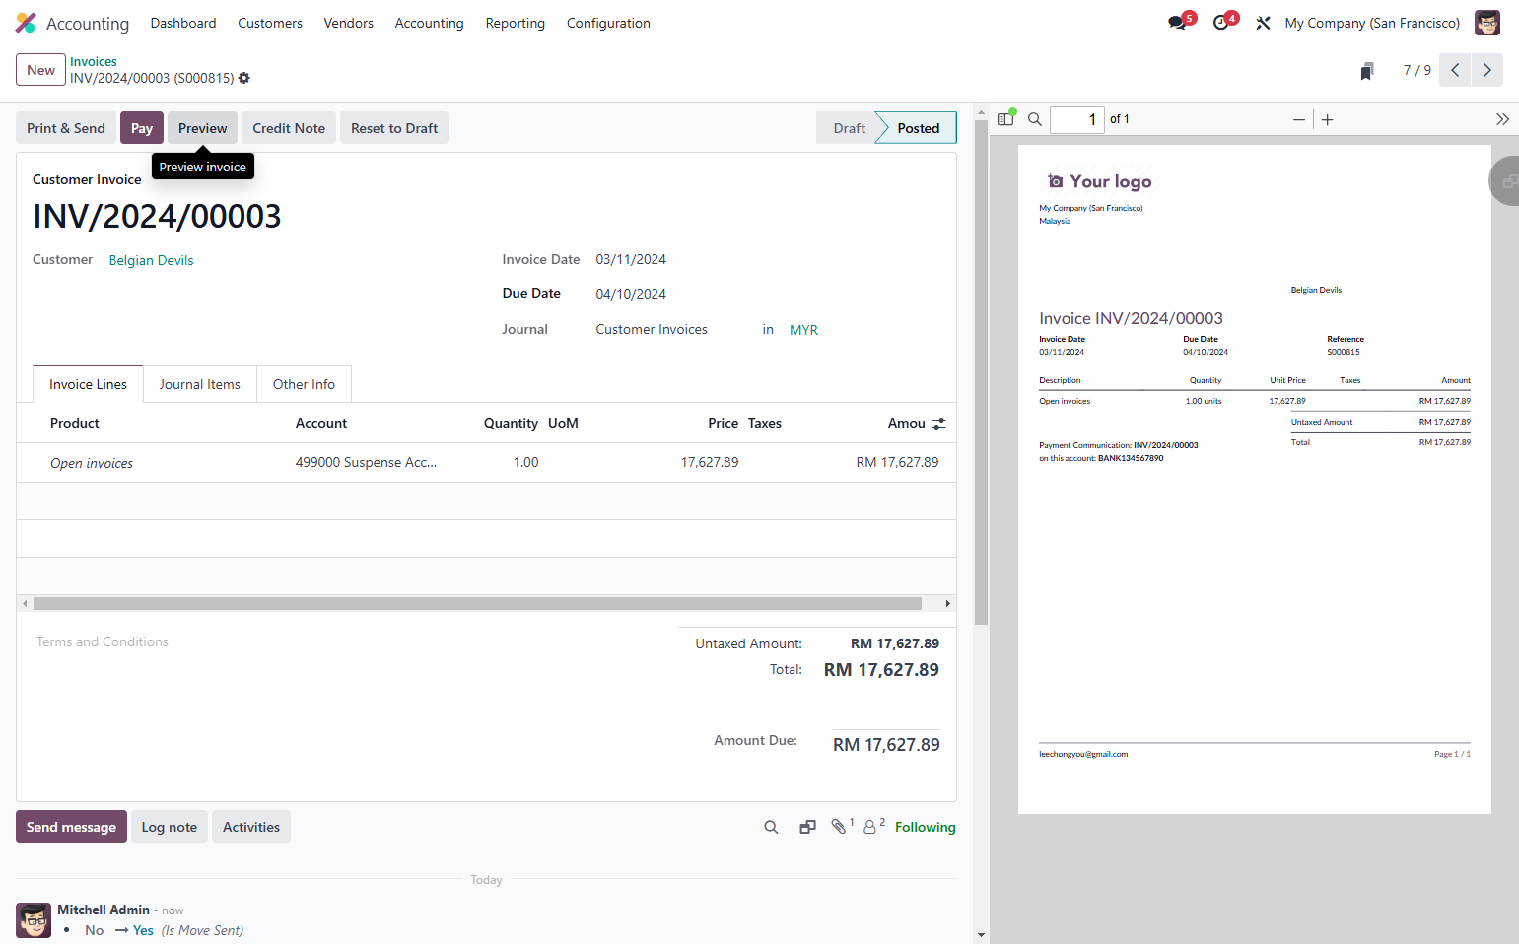The image size is (1519, 944).
Task: Click the PDF page number field
Action: [x=1076, y=119]
